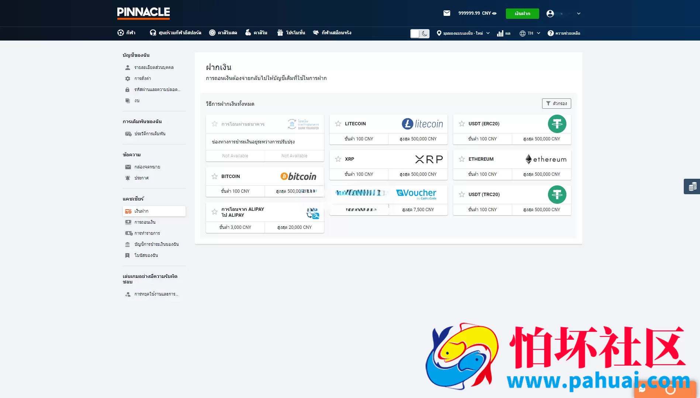Hide the balance with the eye icon
Image resolution: width=700 pixels, height=398 pixels.
(x=494, y=13)
